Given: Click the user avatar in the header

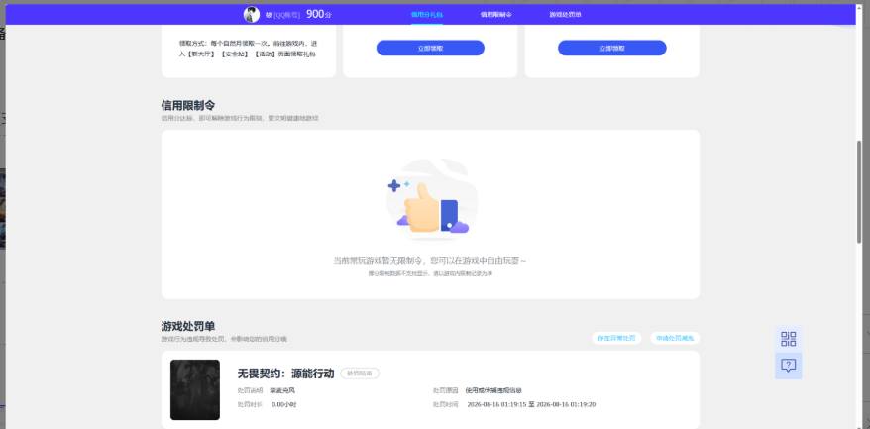Looking at the screenshot, I should [x=252, y=15].
